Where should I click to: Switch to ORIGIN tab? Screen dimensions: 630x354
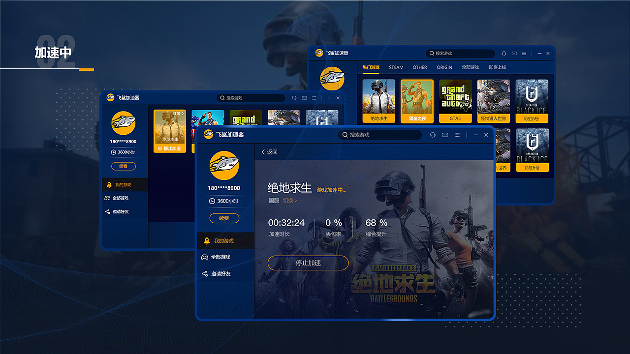(x=444, y=67)
